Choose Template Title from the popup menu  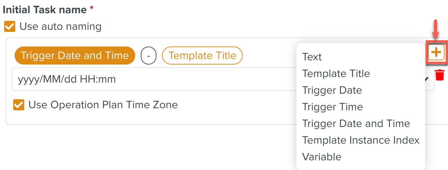coord(336,74)
